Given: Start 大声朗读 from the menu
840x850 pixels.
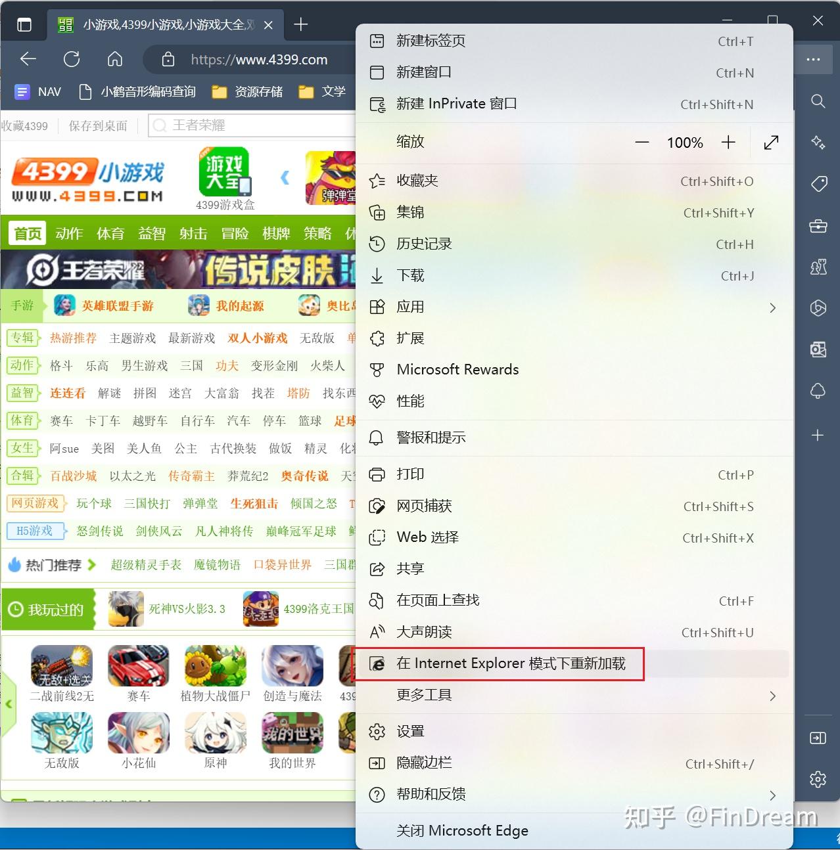Looking at the screenshot, I should click(x=574, y=632).
